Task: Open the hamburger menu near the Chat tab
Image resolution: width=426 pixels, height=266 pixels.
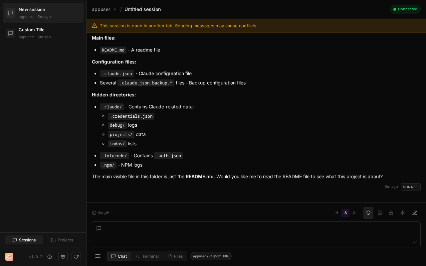Action: pyautogui.click(x=98, y=256)
